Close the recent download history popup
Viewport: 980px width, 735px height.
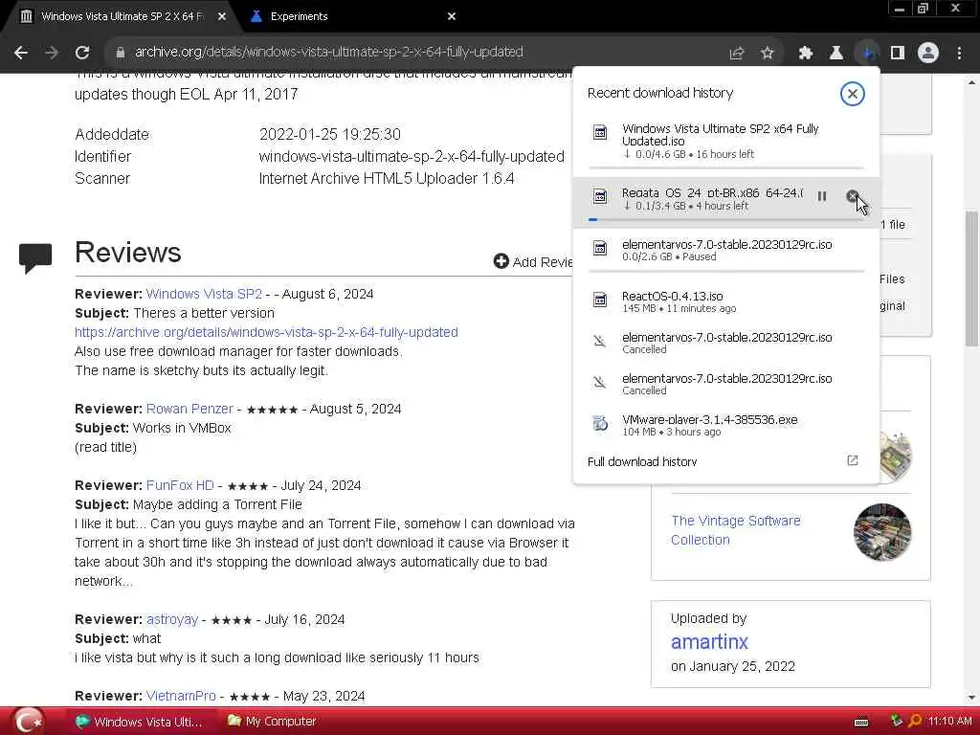pos(852,94)
